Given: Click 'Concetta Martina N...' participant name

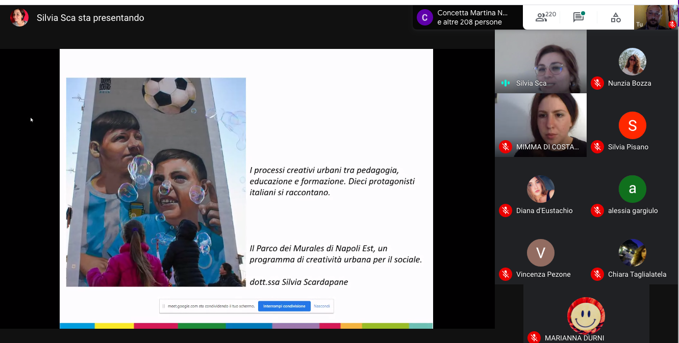Looking at the screenshot, I should pos(472,13).
